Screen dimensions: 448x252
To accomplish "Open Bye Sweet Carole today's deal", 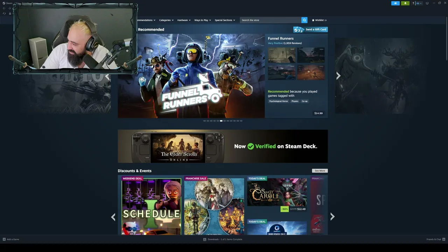I will click(277, 192).
